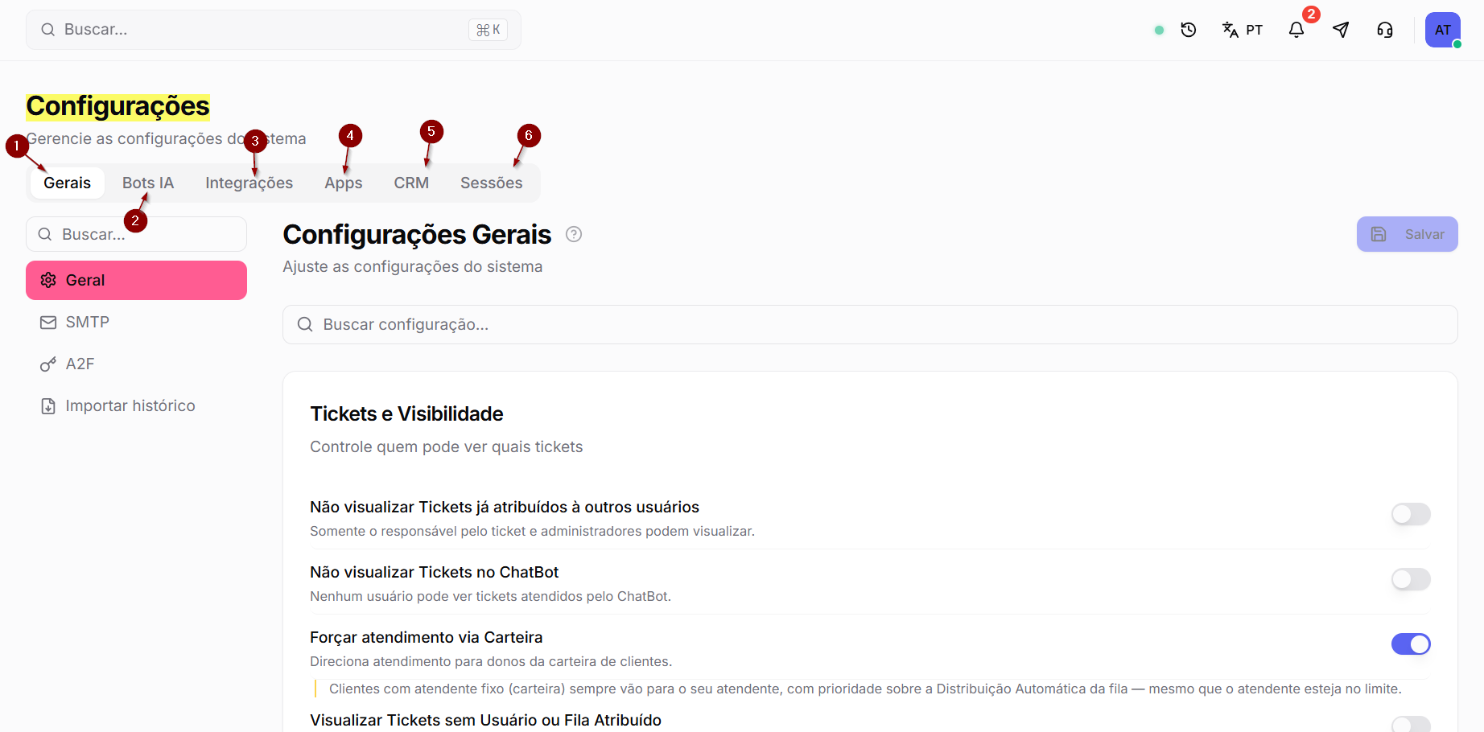
Task: Click the help question mark icon
Action: 574,234
